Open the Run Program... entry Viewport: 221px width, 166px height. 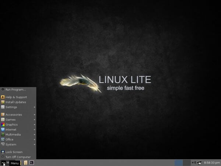(18, 90)
